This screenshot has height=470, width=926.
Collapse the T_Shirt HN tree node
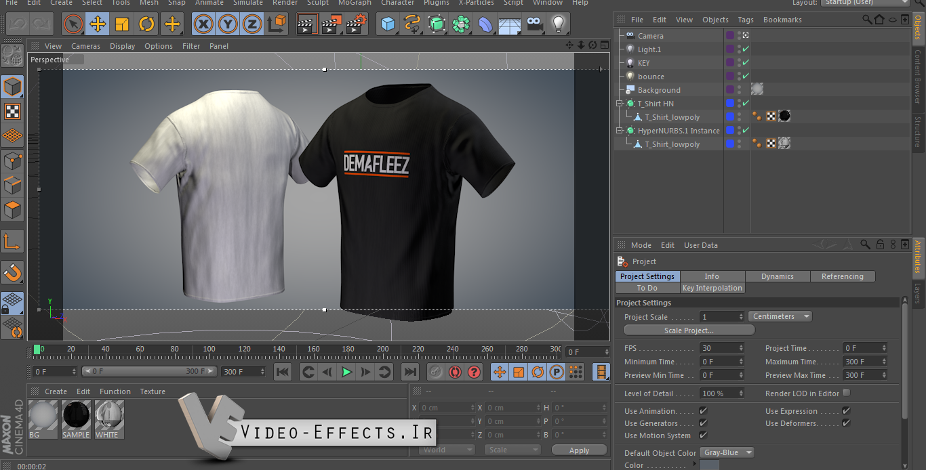click(619, 104)
